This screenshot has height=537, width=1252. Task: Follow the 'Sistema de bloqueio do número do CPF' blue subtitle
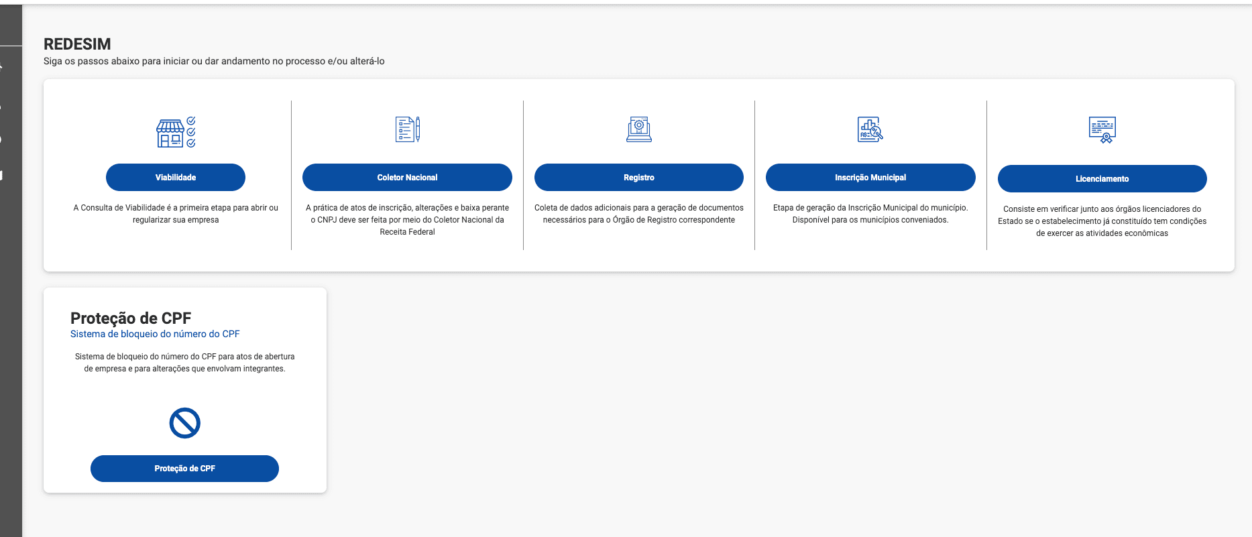tap(155, 334)
